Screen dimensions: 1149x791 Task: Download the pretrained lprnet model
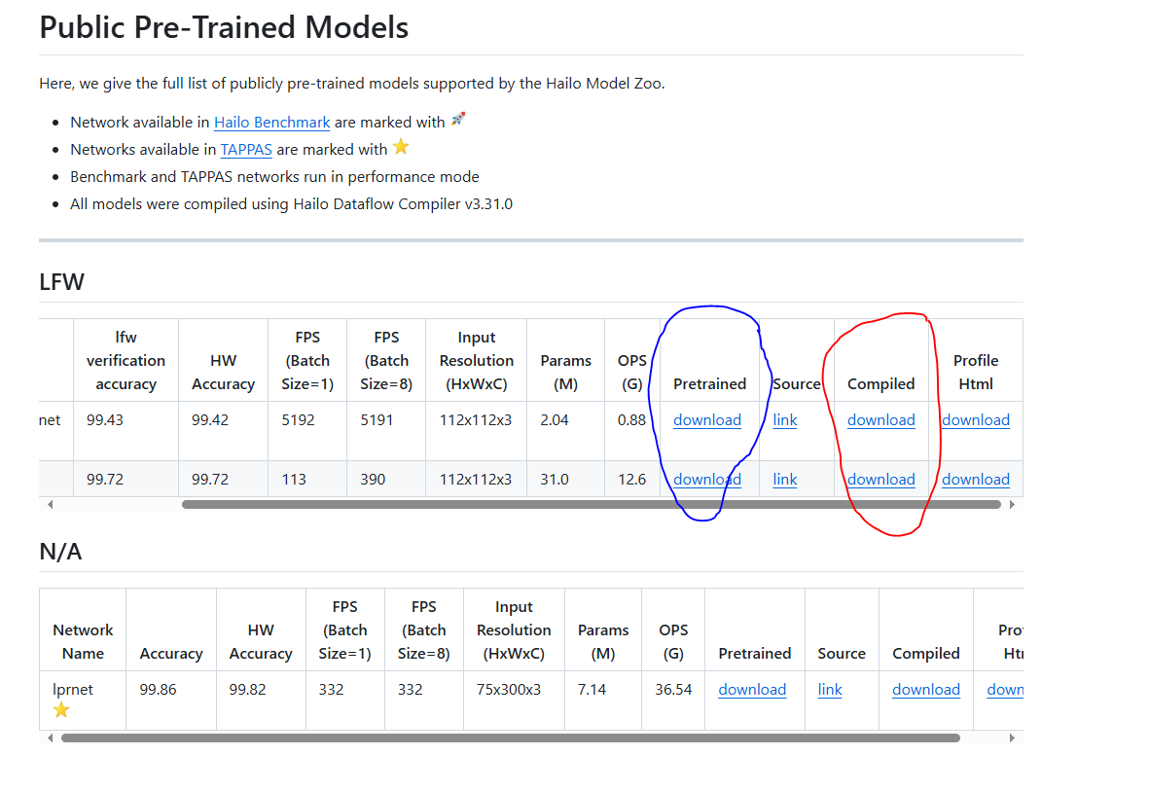[x=752, y=689]
